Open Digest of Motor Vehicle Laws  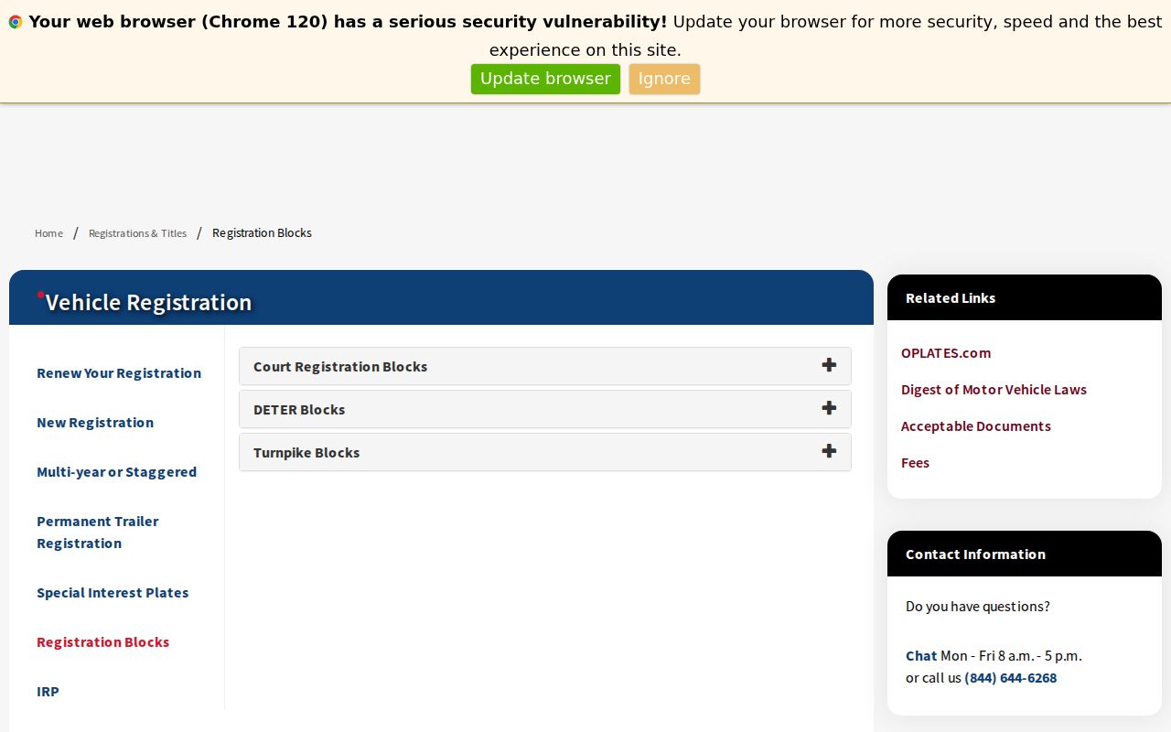coord(994,390)
